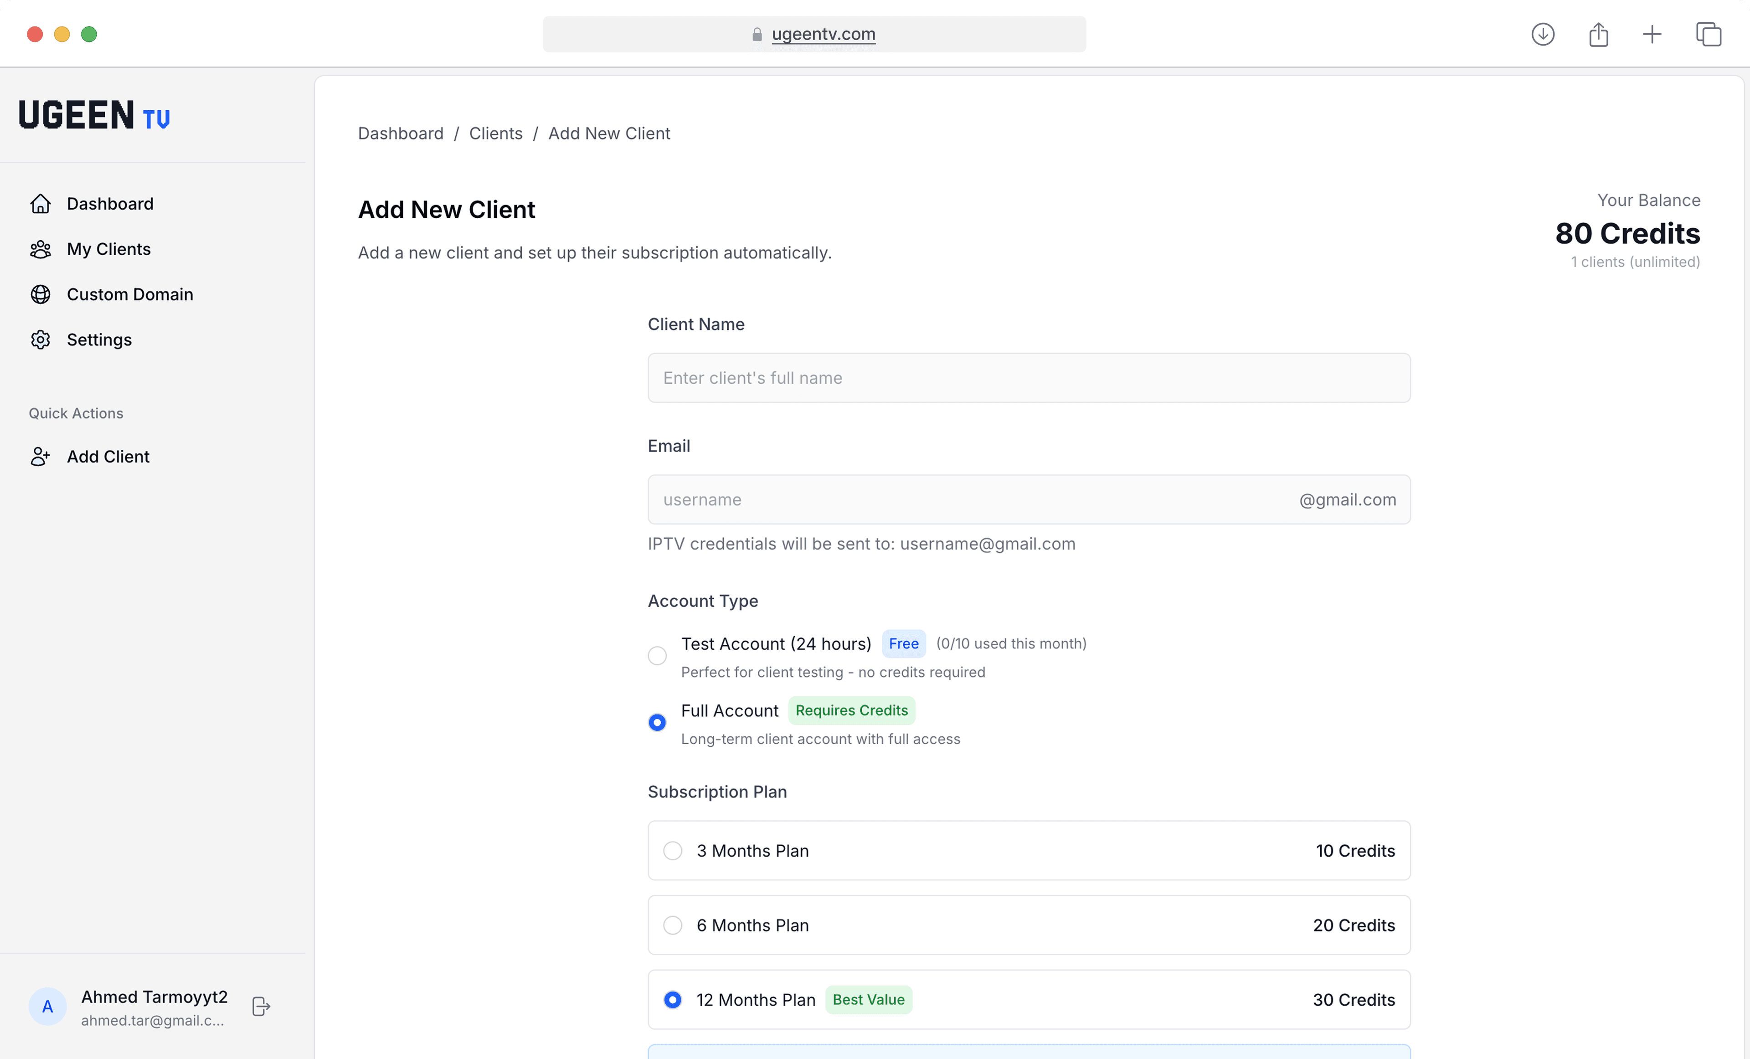Select the 12 Months Plan option
1750x1059 pixels.
(x=673, y=1000)
